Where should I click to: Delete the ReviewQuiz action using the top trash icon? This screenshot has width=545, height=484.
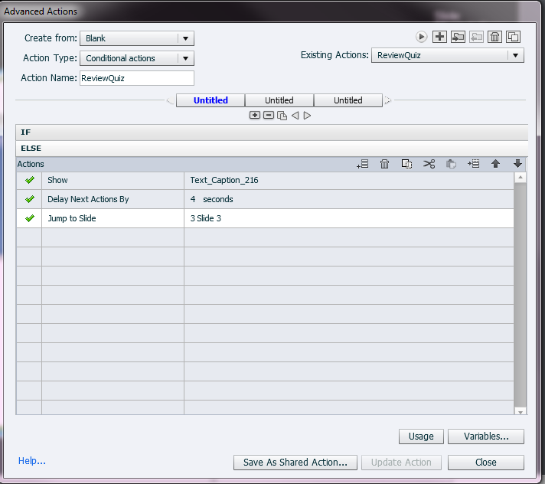(494, 37)
